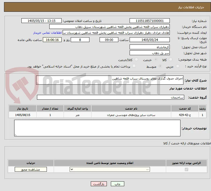The image size is (211, 191).
Task: Toggle the الزامی بودن ارائه مجوز checkbox
Action: [186, 169]
